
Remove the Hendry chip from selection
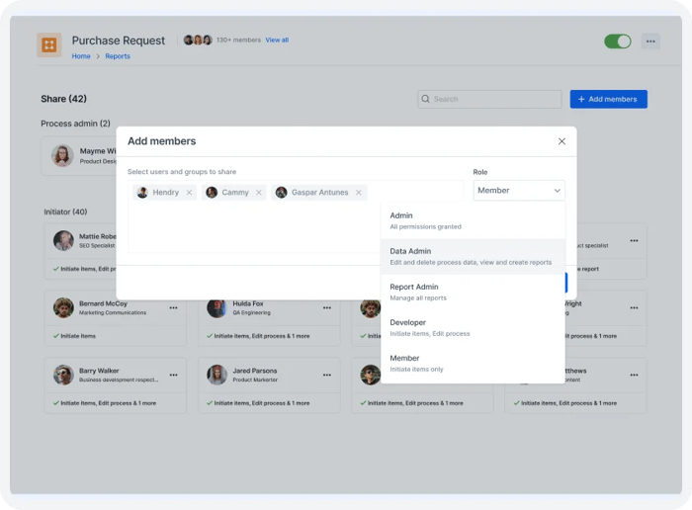pos(189,193)
